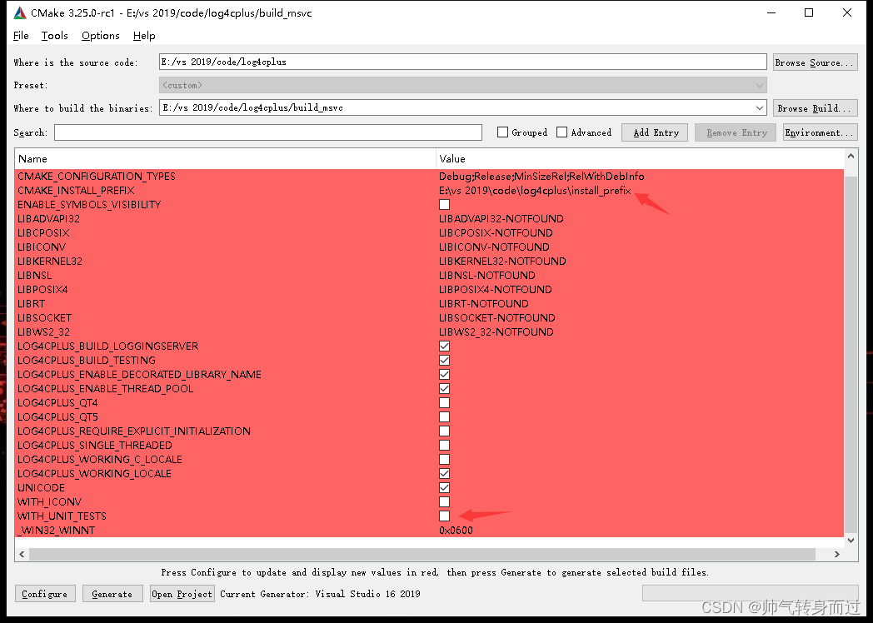Open the Help menu
This screenshot has height=623, width=873.
pos(144,36)
